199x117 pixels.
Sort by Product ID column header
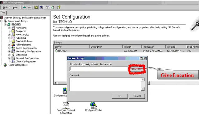point(153,47)
